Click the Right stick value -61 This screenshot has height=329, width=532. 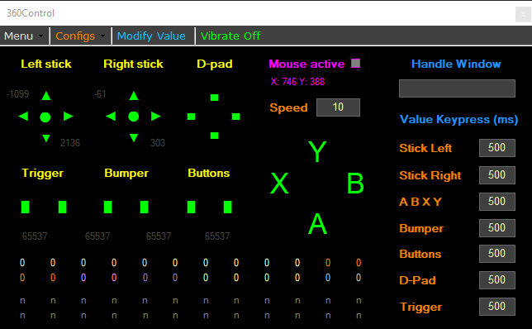pos(100,94)
